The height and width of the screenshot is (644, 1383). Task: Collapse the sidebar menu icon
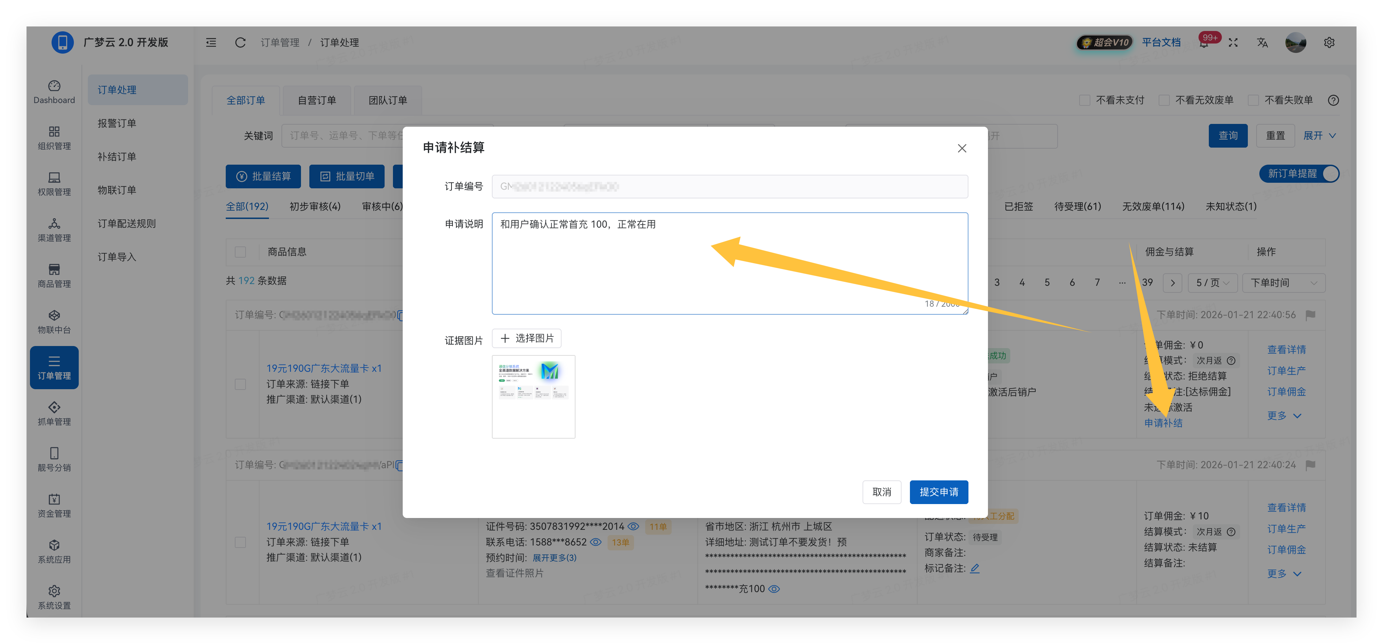(x=211, y=42)
